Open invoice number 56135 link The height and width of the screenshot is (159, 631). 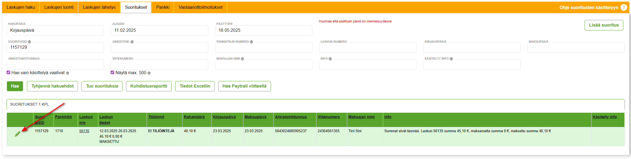point(84,131)
